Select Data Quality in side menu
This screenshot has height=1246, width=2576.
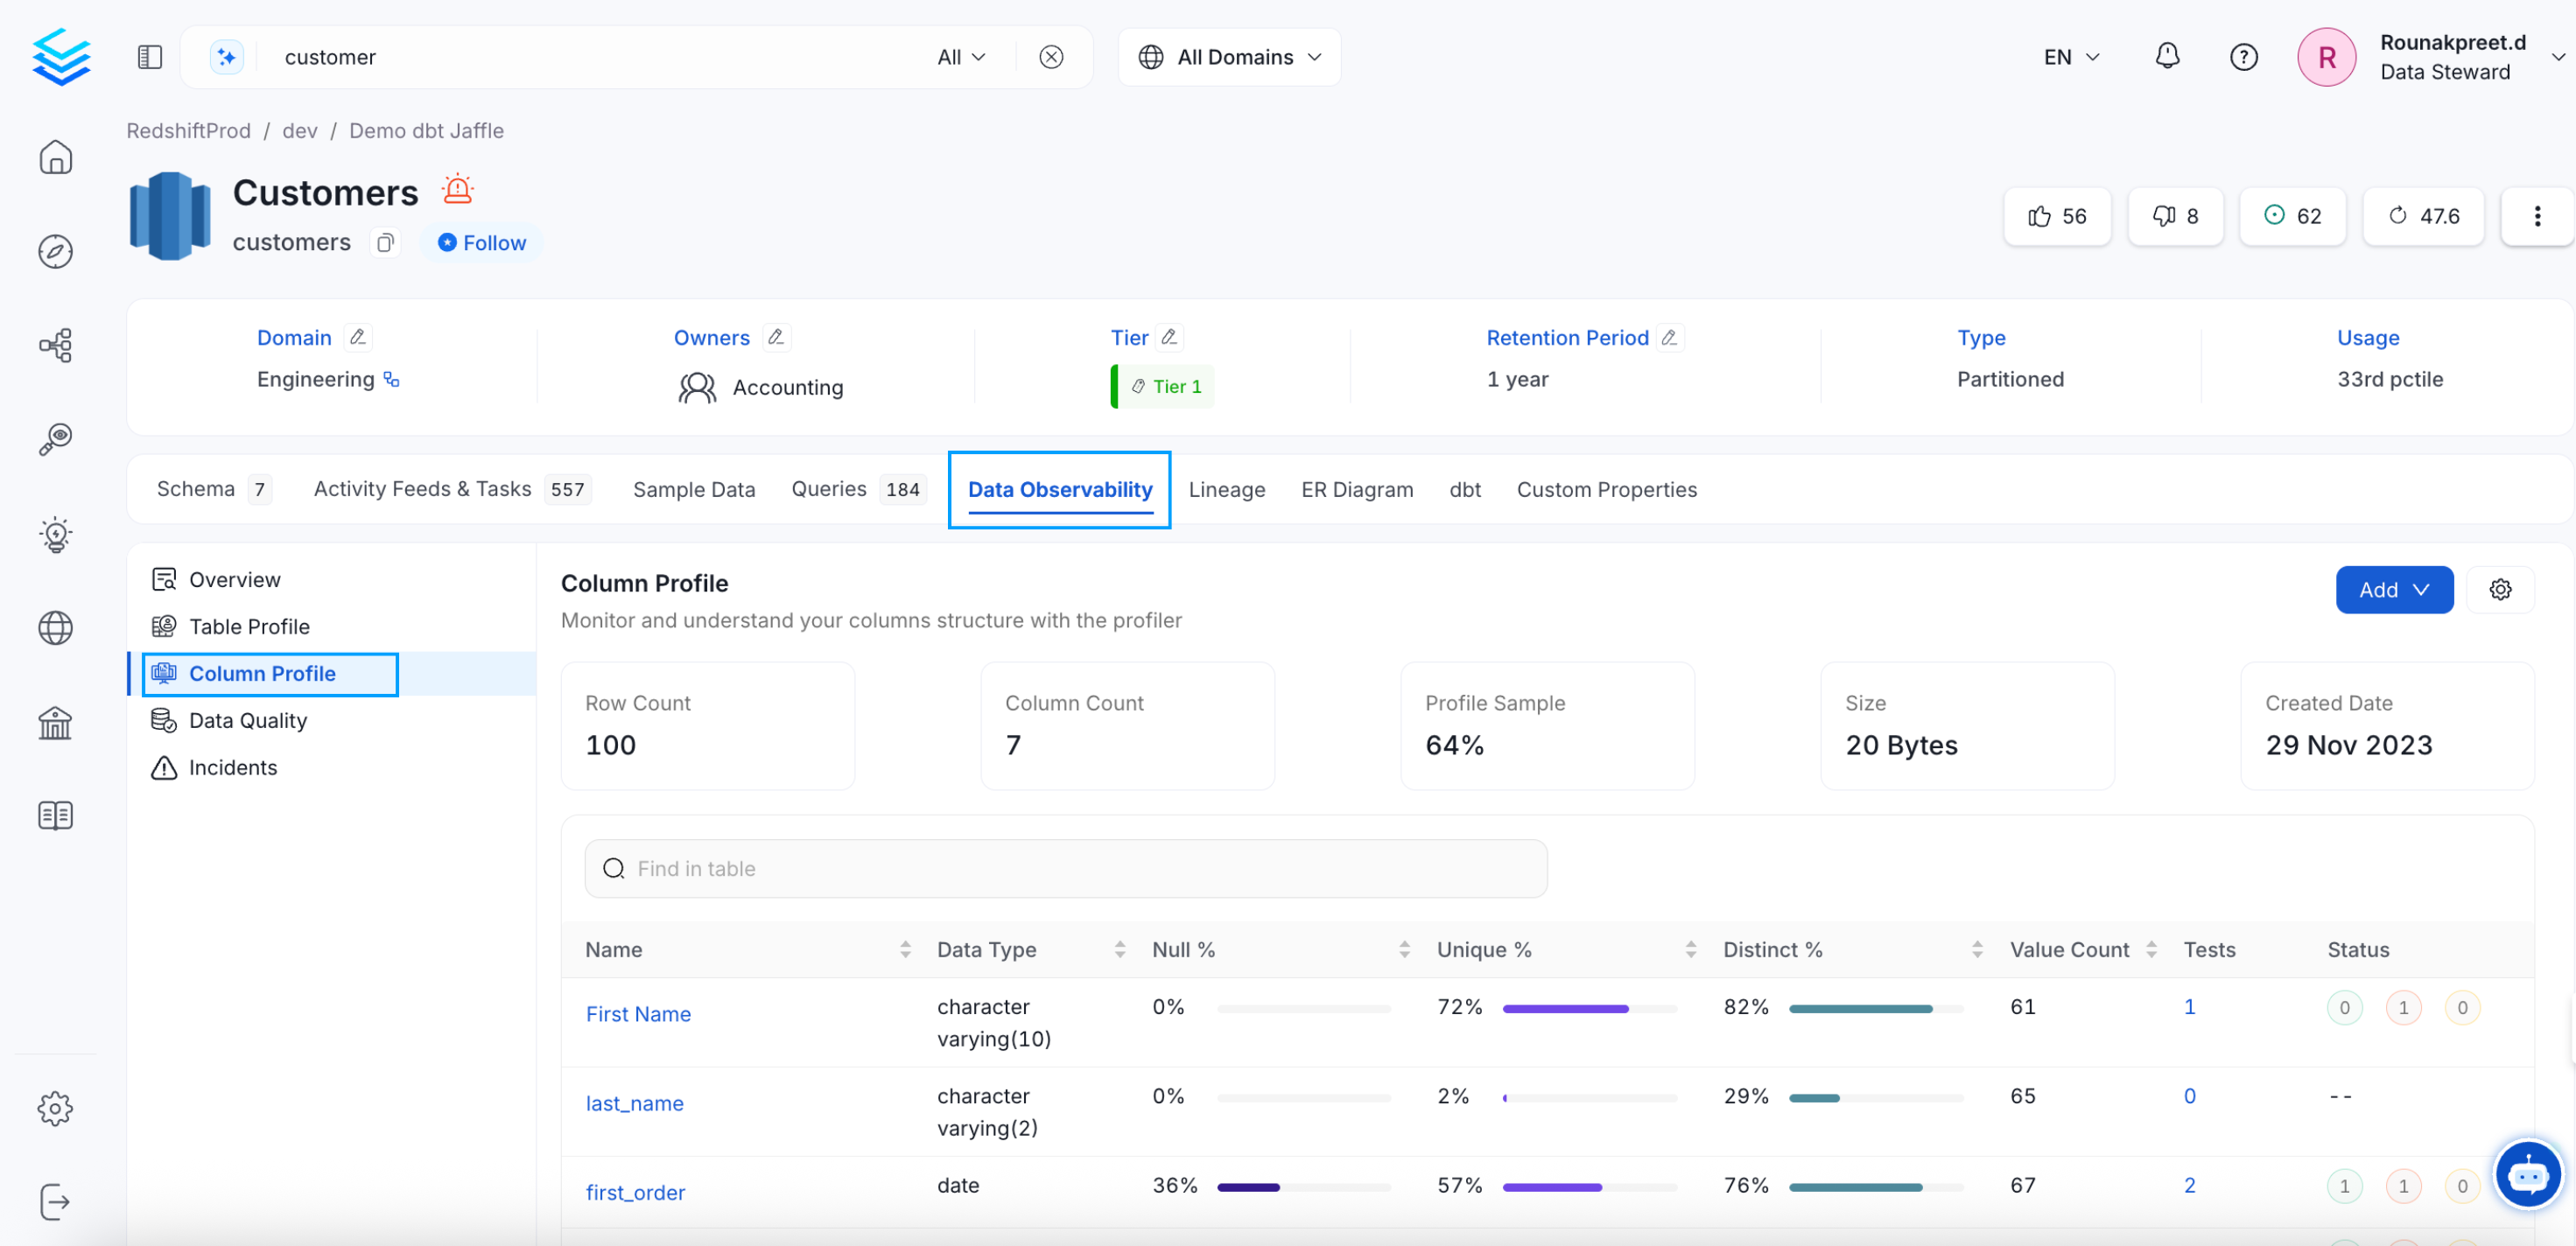[247, 720]
